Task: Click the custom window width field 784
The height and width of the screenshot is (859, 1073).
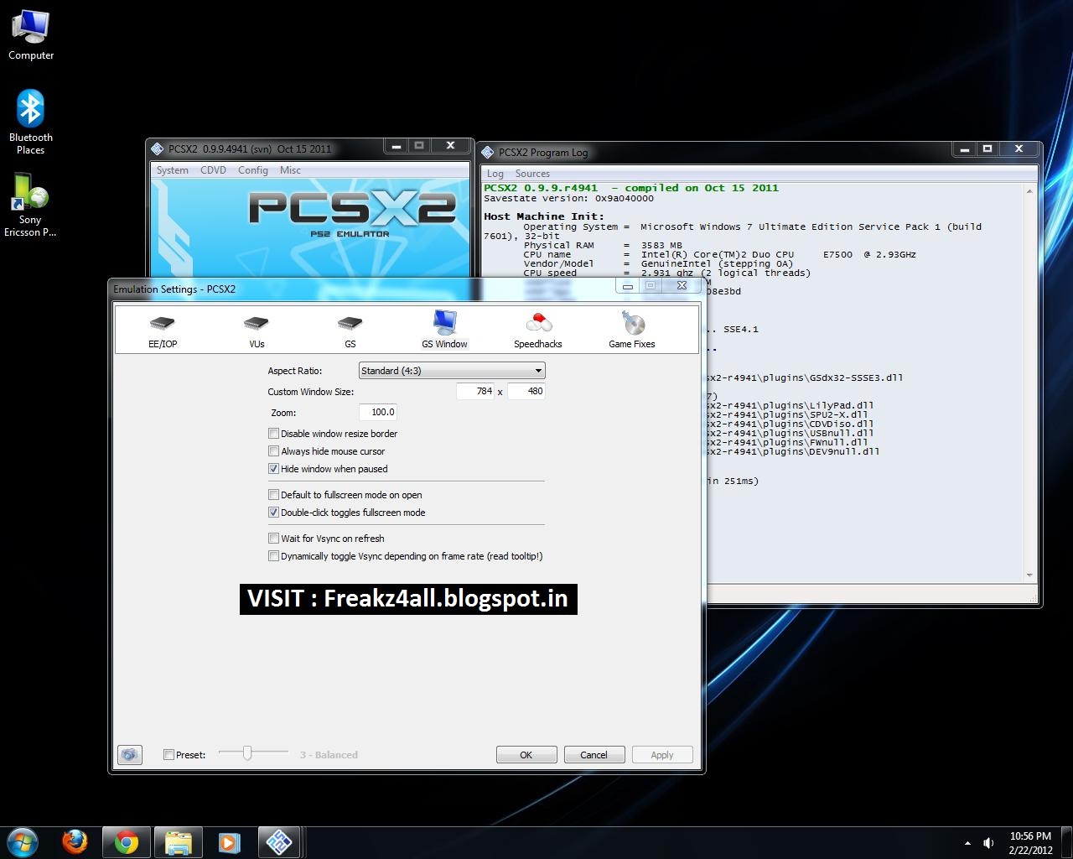Action: [x=475, y=391]
